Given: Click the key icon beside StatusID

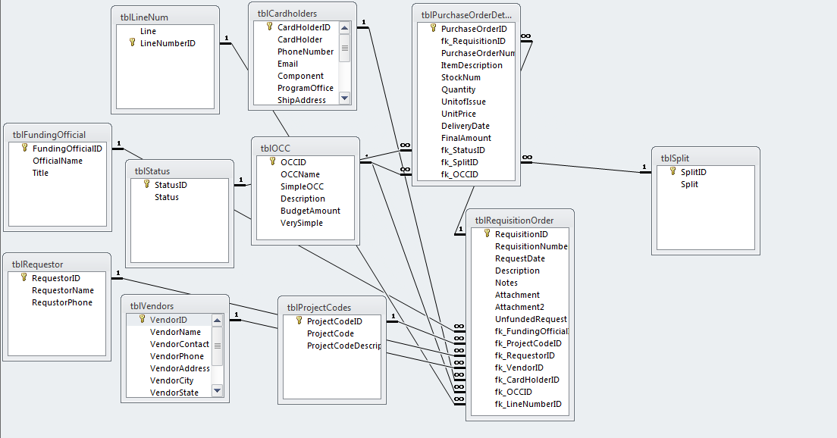Looking at the screenshot, I should coord(147,184).
